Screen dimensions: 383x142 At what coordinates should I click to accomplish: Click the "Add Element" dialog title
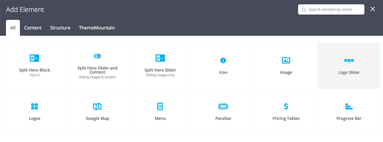point(25,10)
